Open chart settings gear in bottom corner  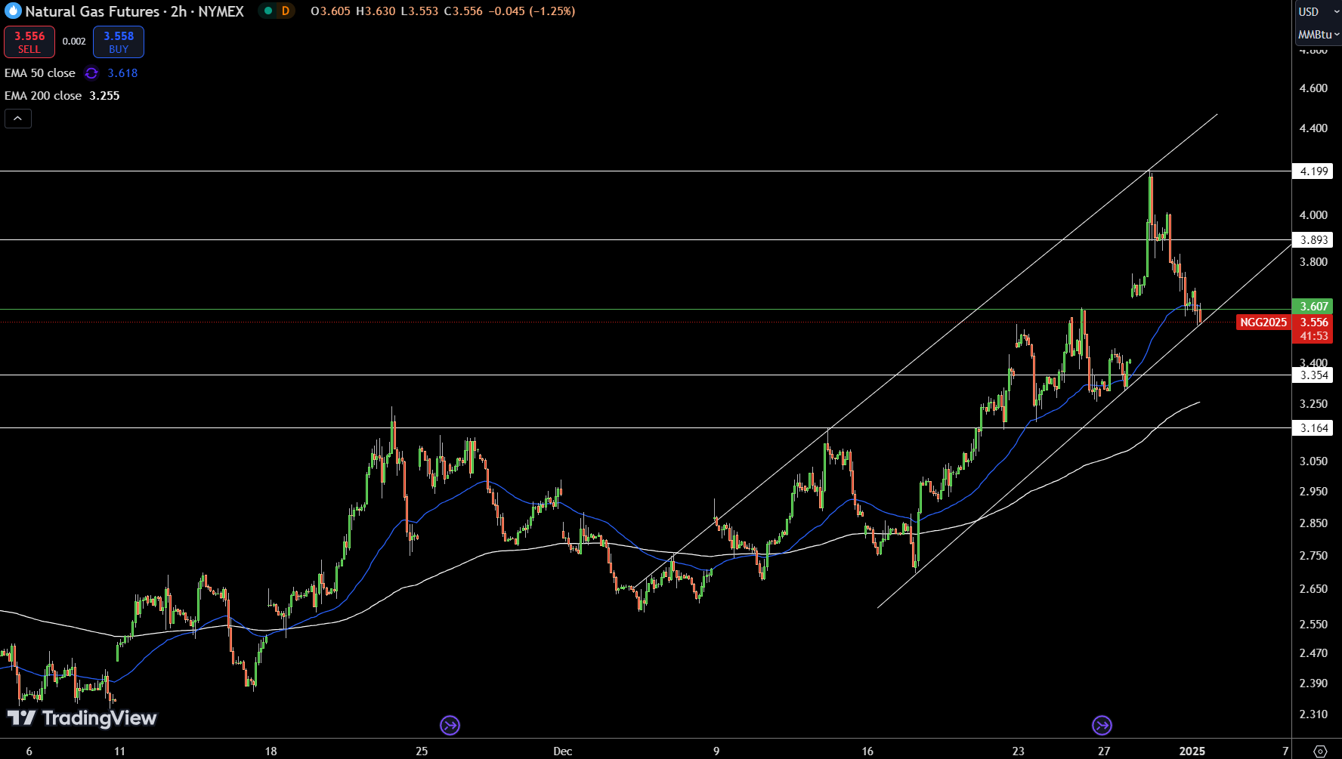pyautogui.click(x=1320, y=751)
